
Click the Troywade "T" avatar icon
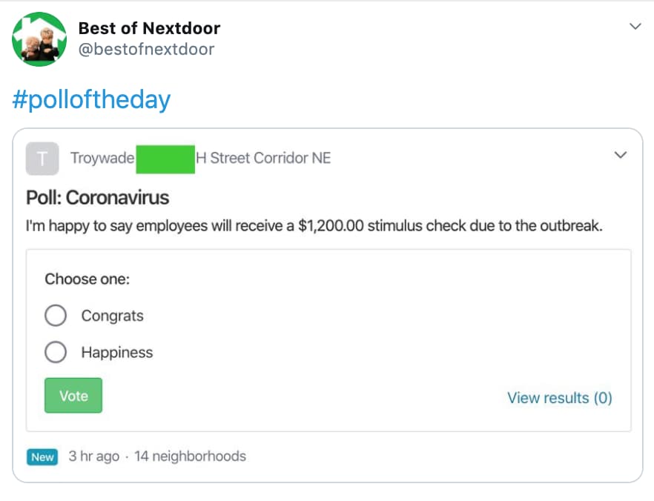(x=42, y=158)
